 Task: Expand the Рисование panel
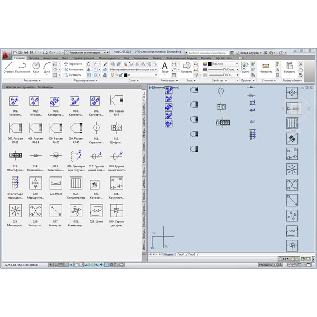click(x=32, y=80)
